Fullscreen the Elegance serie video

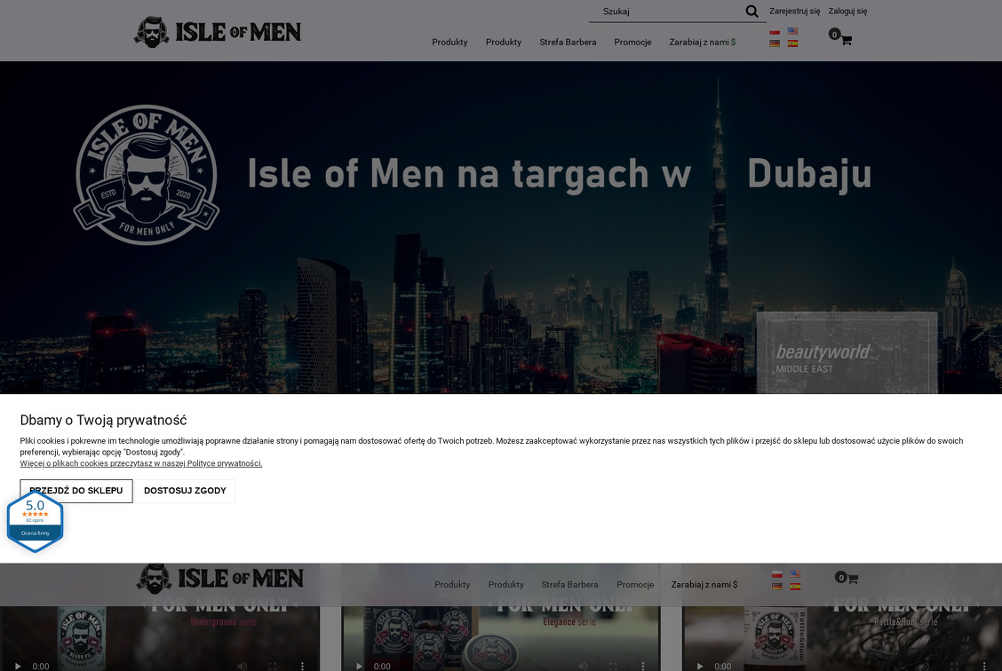[x=613, y=666]
